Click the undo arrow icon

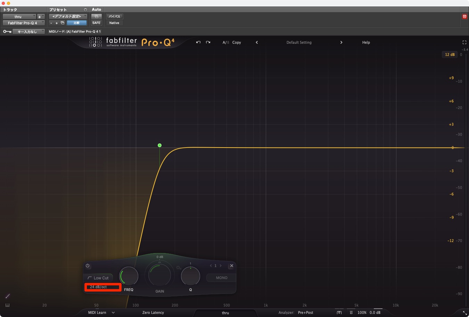[x=198, y=42]
